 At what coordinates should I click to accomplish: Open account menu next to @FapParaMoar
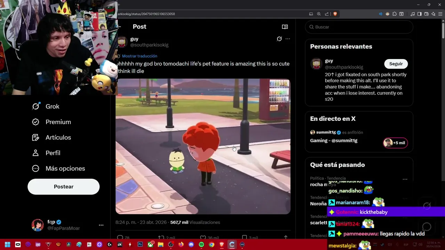(x=101, y=225)
